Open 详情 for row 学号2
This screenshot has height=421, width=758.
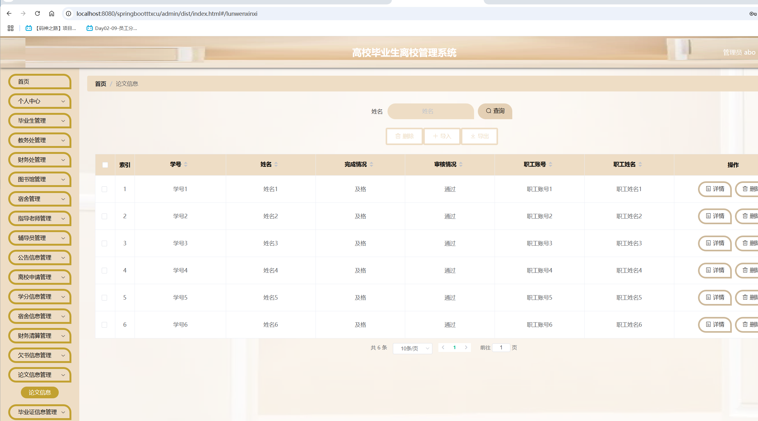click(715, 216)
